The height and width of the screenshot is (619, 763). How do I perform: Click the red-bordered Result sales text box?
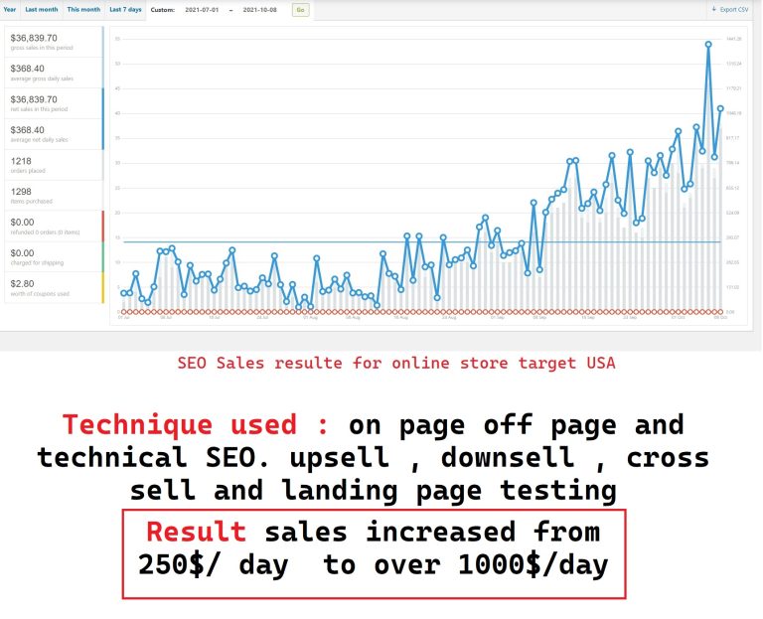click(x=374, y=554)
